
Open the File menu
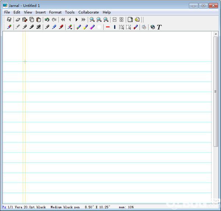coord(7,12)
